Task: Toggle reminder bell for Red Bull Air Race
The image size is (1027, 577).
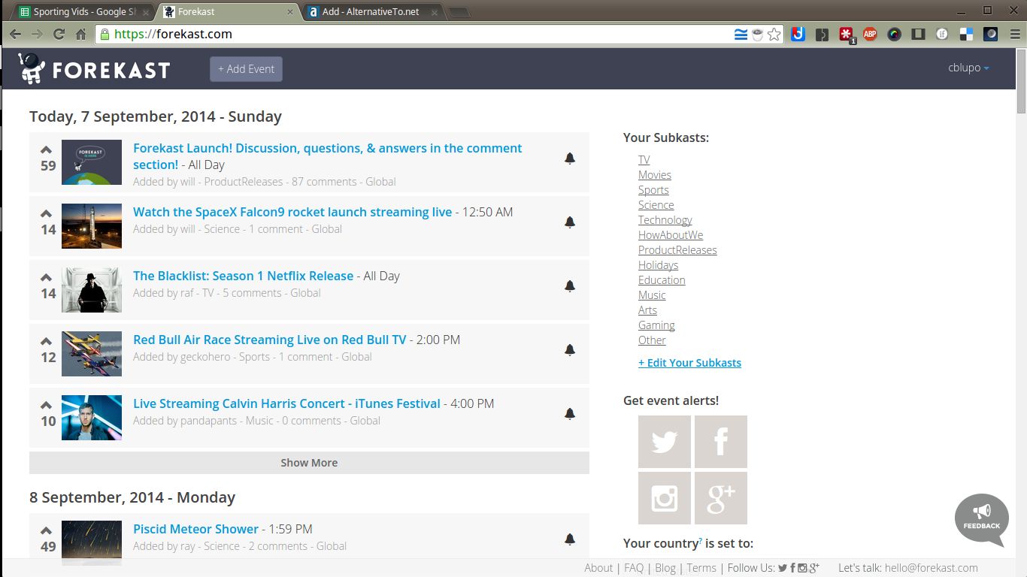Action: (x=570, y=349)
